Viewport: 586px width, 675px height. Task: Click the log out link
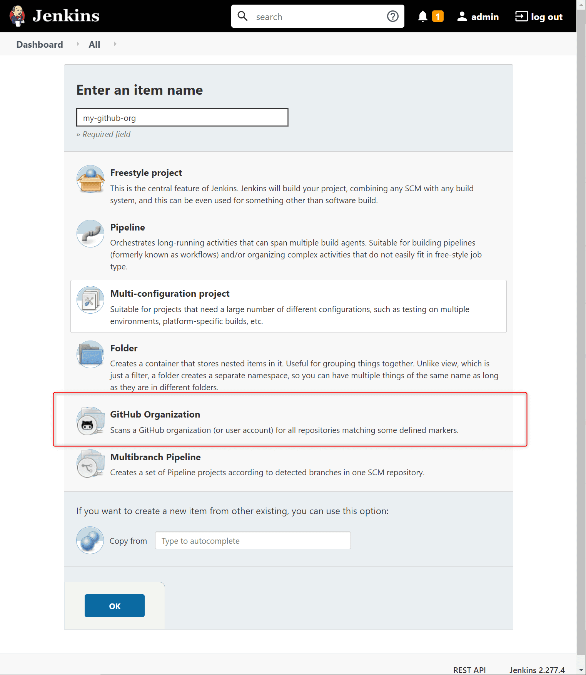coord(539,17)
